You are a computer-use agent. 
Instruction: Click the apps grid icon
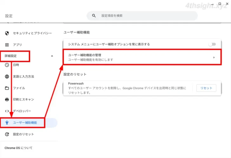pos(7,45)
